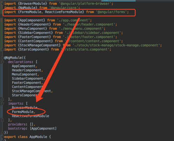Click FooterComponent in its import statement
The height and width of the screenshot is (141, 174).
[x=34, y=37]
